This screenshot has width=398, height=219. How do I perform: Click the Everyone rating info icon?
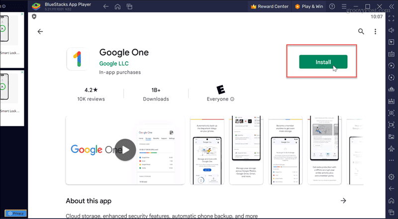pos(232,99)
